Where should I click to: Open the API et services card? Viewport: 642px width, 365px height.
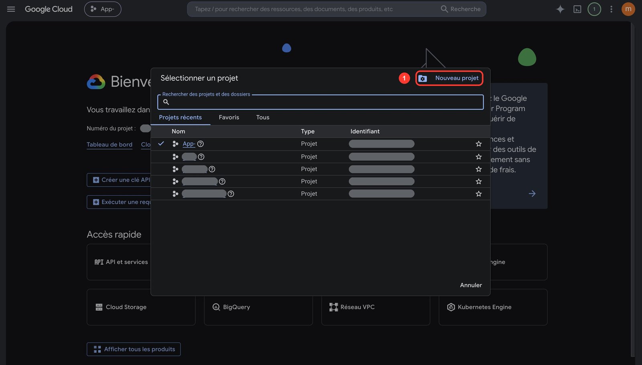tap(119, 262)
